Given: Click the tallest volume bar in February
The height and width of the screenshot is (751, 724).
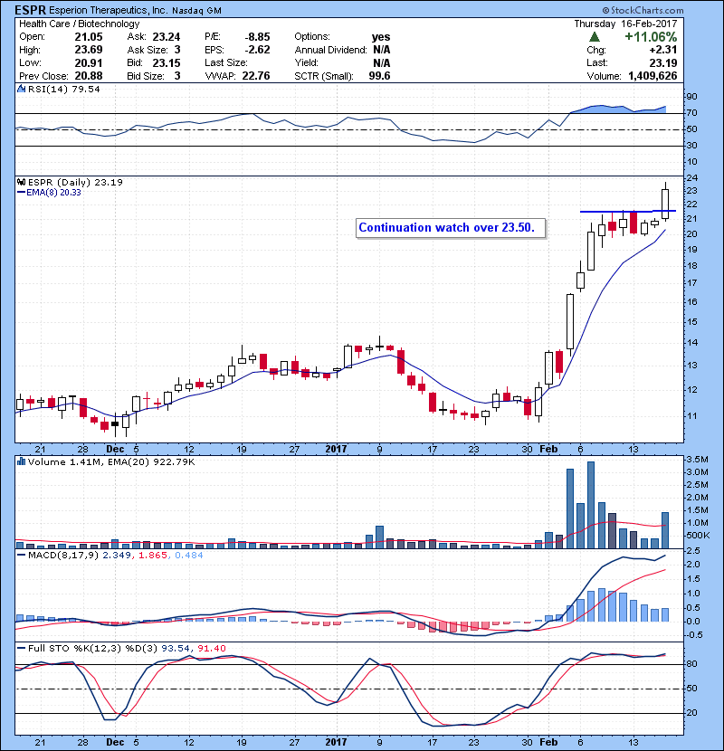Looking at the screenshot, I should [591, 505].
